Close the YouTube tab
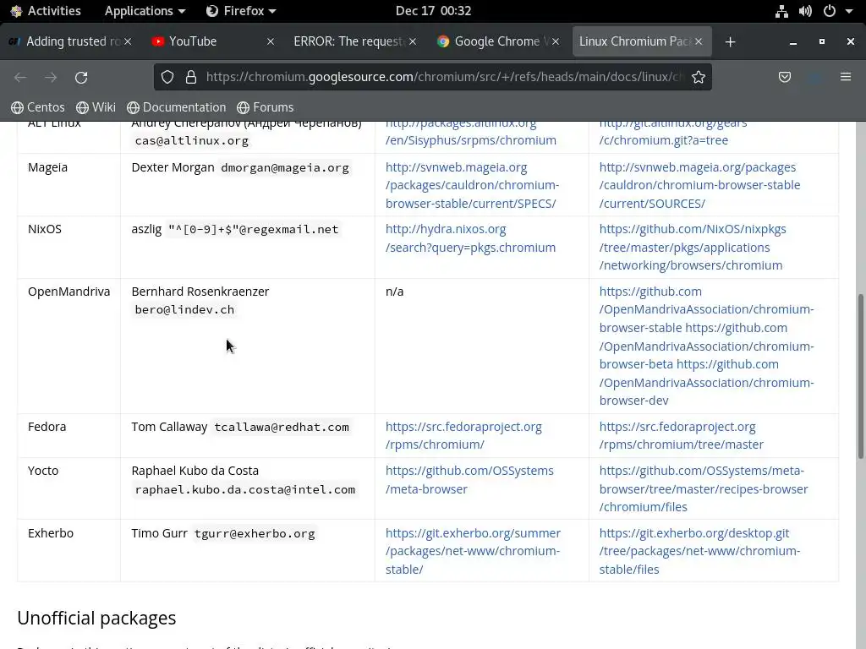This screenshot has width=866, height=649. coord(271,41)
